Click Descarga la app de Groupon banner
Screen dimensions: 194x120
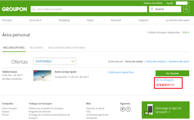click(x=166, y=110)
